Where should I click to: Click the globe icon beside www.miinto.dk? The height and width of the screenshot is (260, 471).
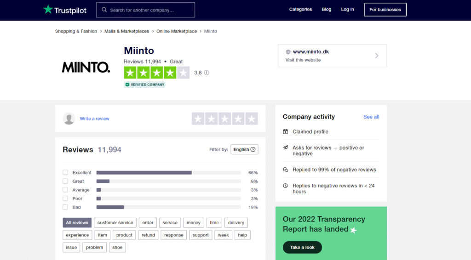(x=288, y=52)
